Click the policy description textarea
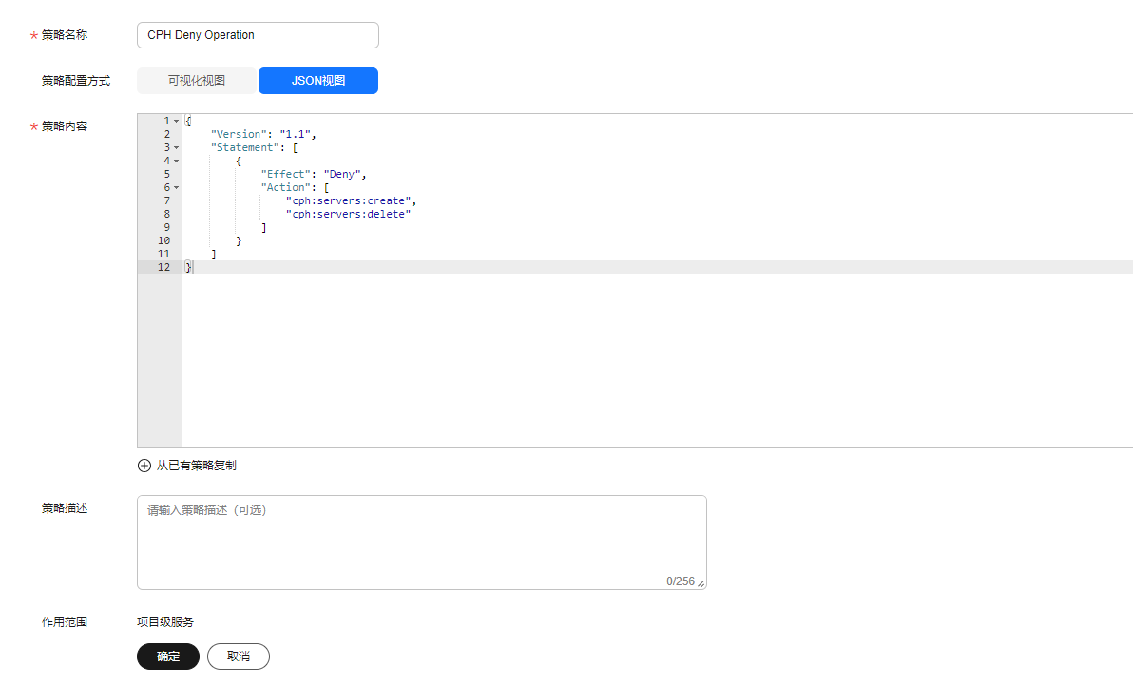1133x686 pixels. [421, 543]
